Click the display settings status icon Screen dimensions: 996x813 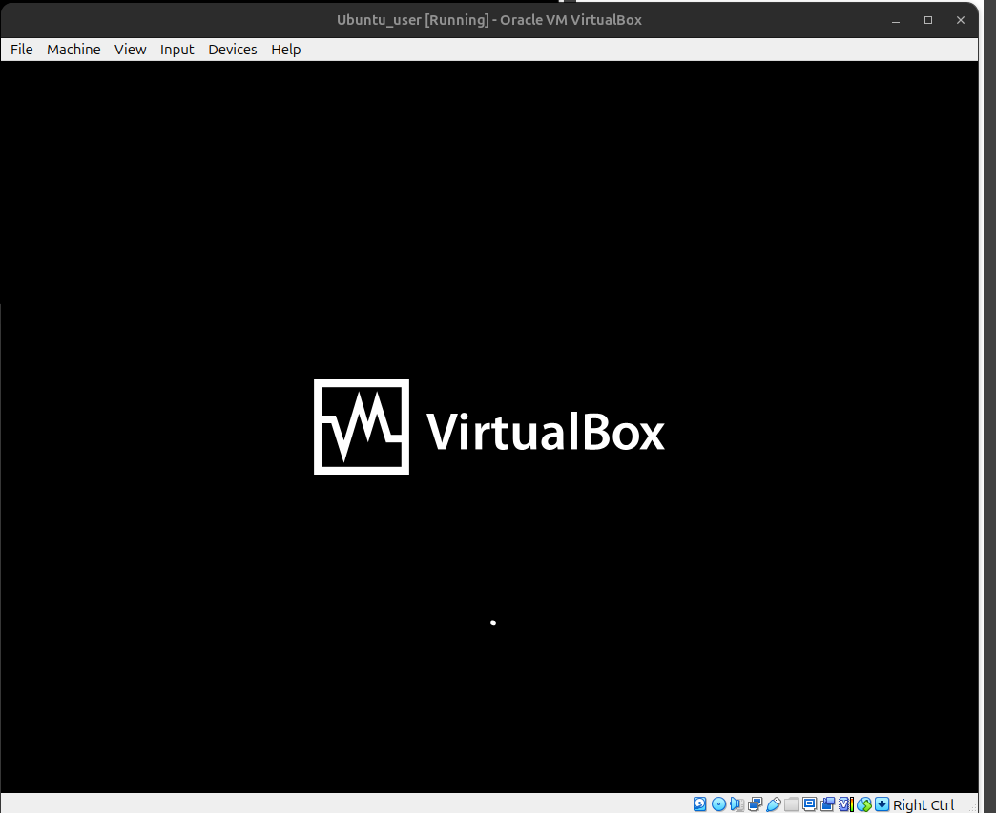click(809, 804)
